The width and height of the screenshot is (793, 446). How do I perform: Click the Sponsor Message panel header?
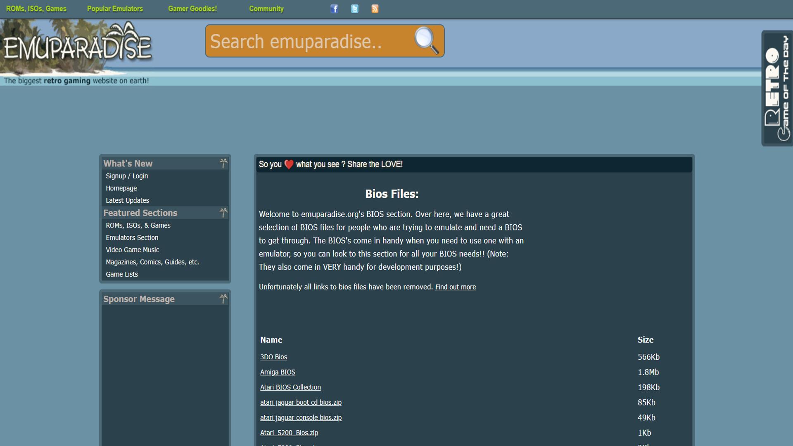click(165, 299)
